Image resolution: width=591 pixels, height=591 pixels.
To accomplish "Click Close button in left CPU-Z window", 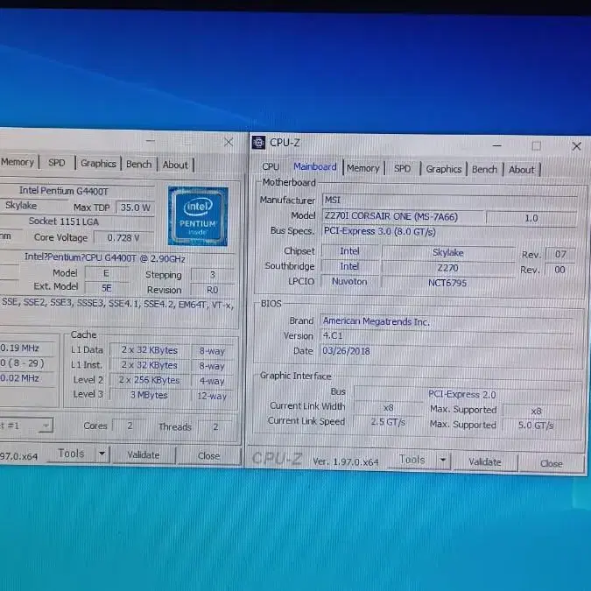I will coord(208,456).
